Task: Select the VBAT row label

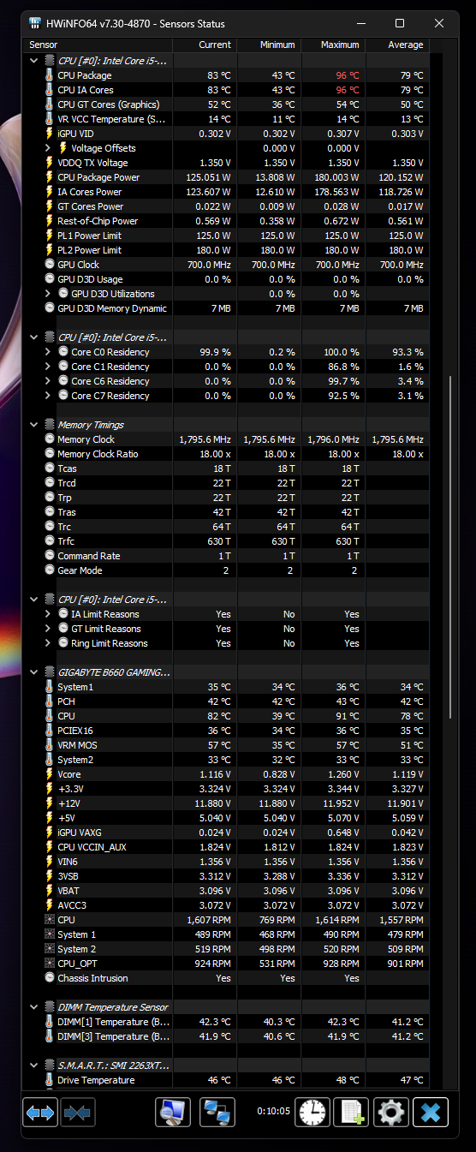Action: (x=68, y=891)
